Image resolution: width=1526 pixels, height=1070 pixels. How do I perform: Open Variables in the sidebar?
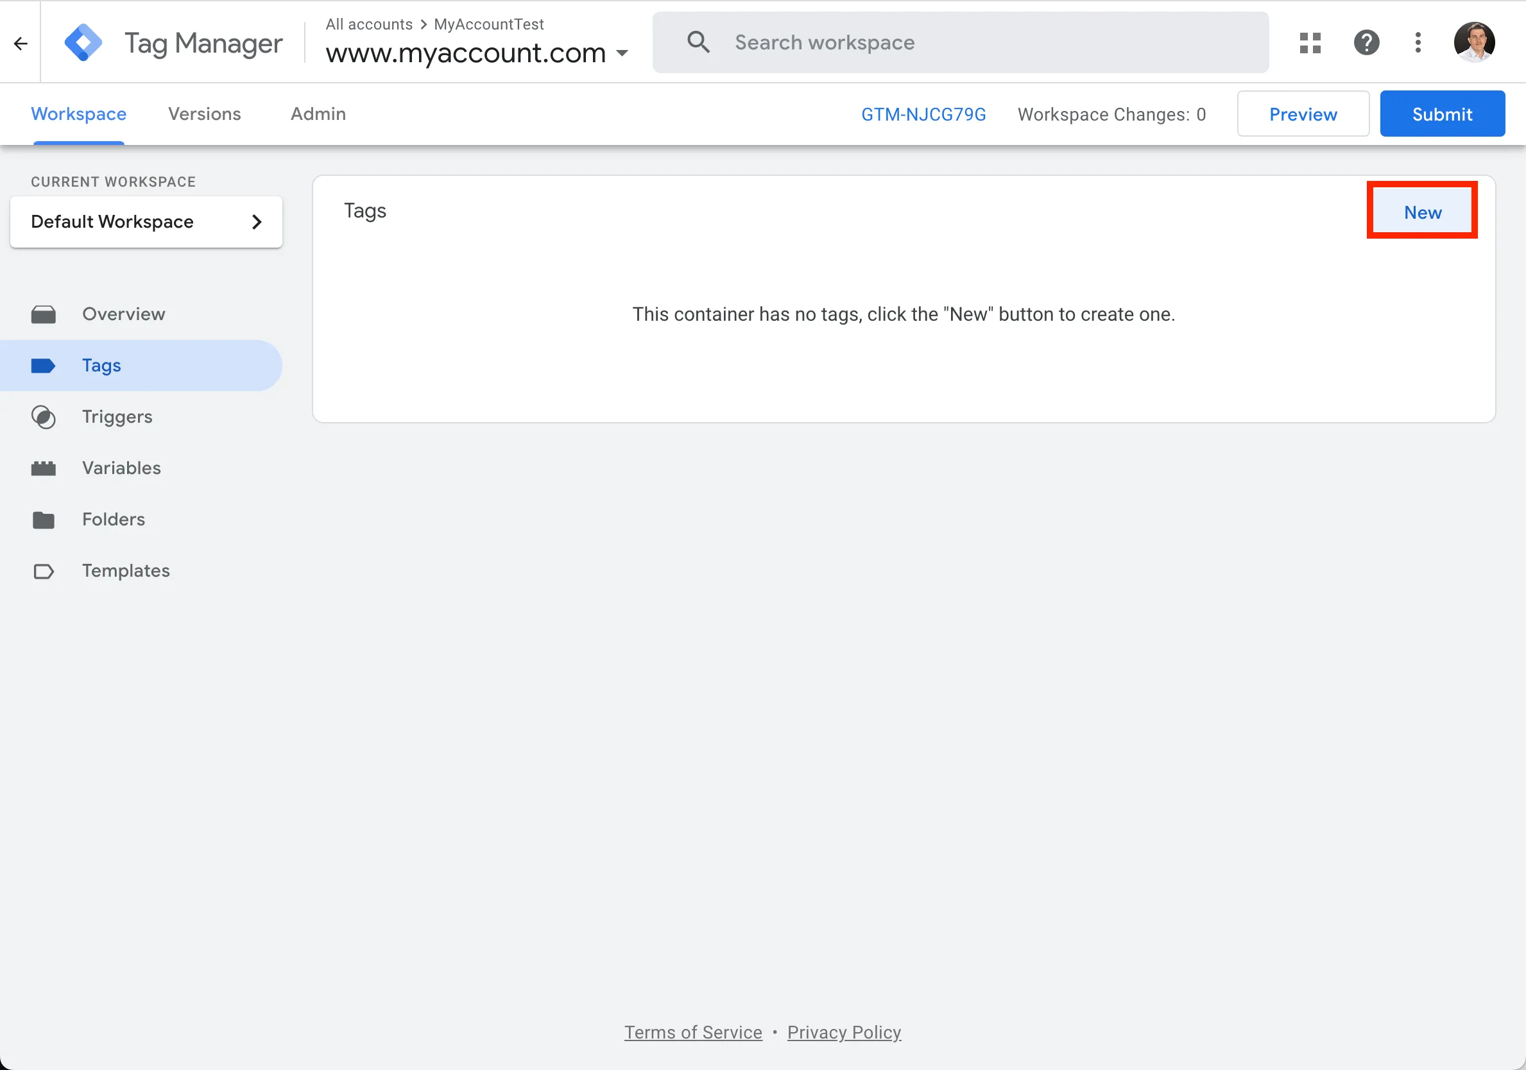pos(121,468)
